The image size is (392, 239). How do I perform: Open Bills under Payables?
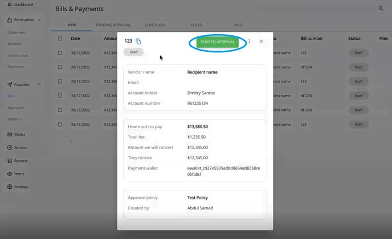[x=11, y=96]
